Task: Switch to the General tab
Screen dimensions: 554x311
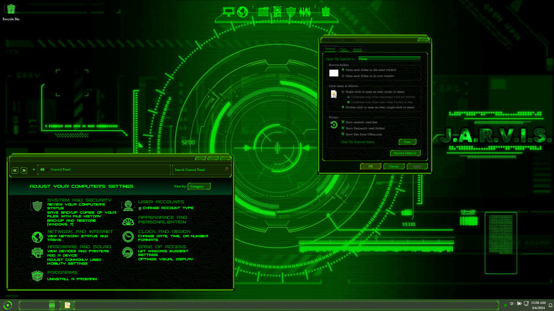Action: point(330,48)
